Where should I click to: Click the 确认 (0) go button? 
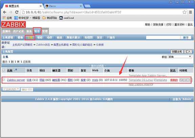click(27, 89)
